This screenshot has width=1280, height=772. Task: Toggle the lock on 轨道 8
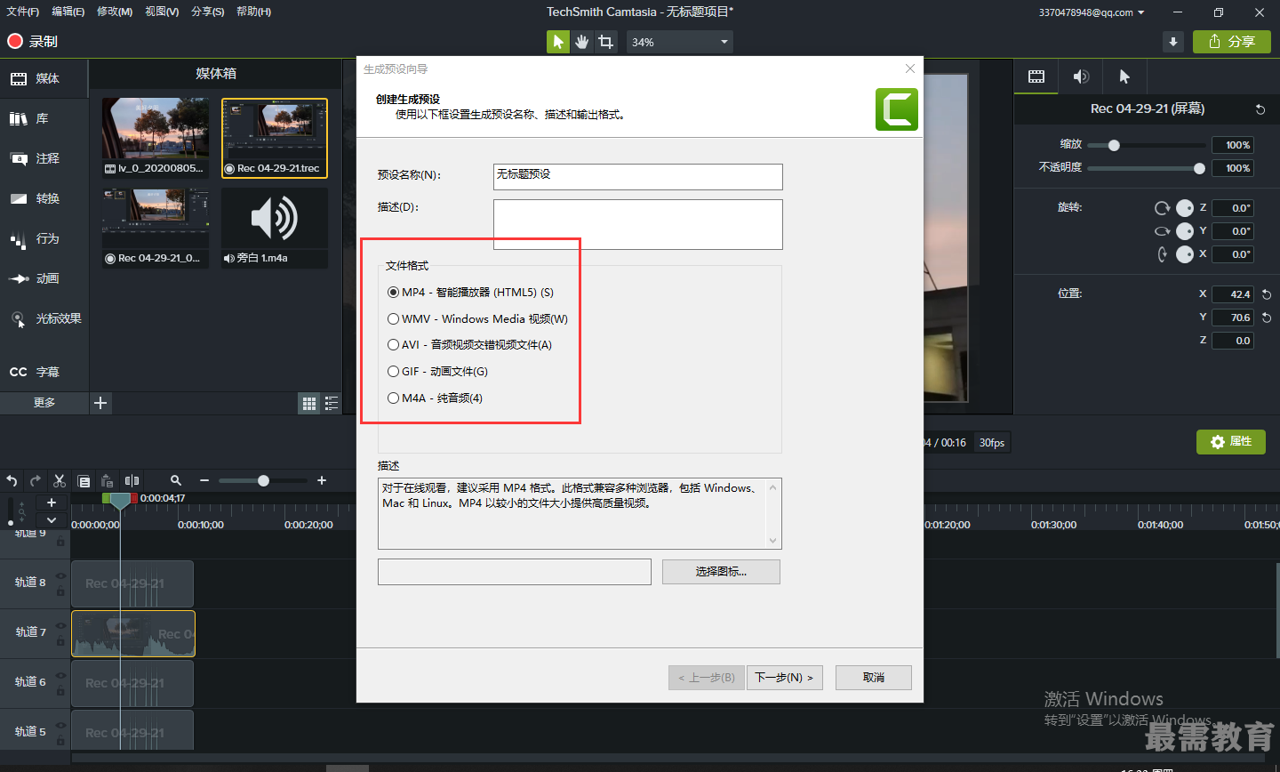click(x=60, y=591)
